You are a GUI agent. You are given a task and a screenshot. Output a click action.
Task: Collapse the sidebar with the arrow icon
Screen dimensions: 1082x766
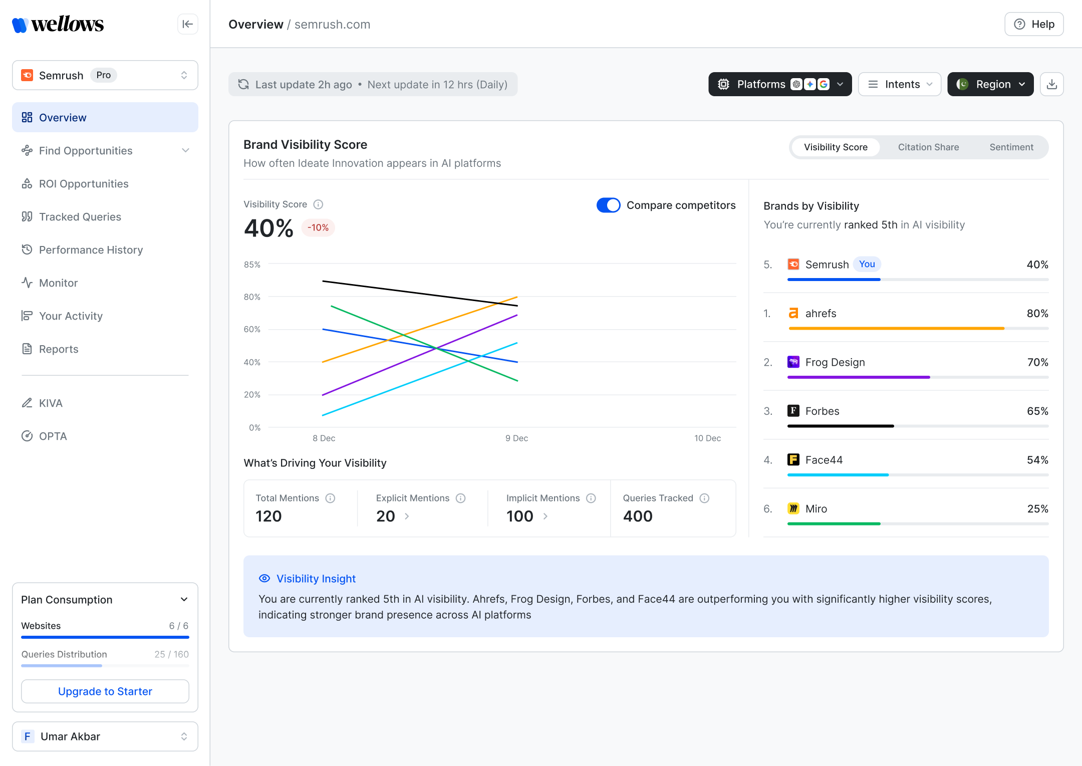(188, 24)
